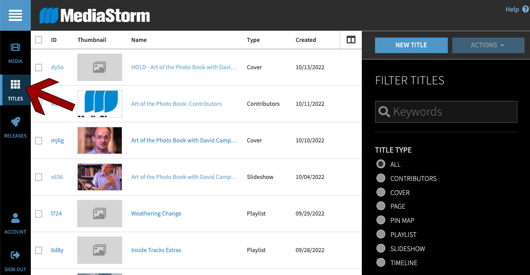The width and height of the screenshot is (530, 275).
Task: Open the Titles grid section
Action: click(x=15, y=90)
